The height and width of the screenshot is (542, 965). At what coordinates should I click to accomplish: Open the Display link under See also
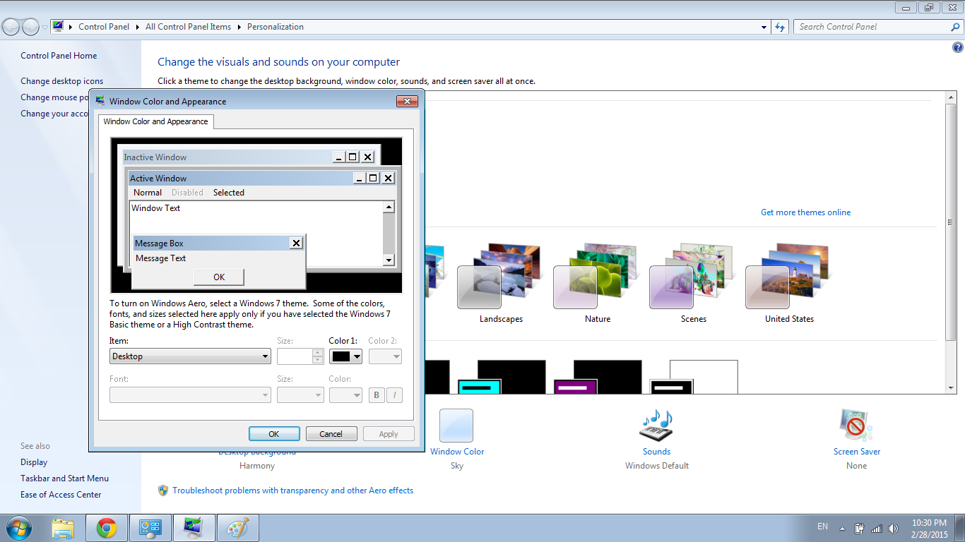point(34,462)
